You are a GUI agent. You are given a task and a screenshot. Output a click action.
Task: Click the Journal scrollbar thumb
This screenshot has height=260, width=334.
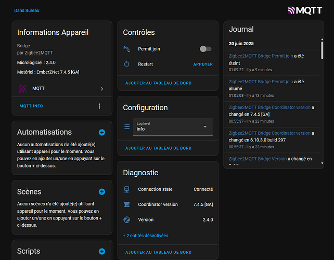click(322, 50)
